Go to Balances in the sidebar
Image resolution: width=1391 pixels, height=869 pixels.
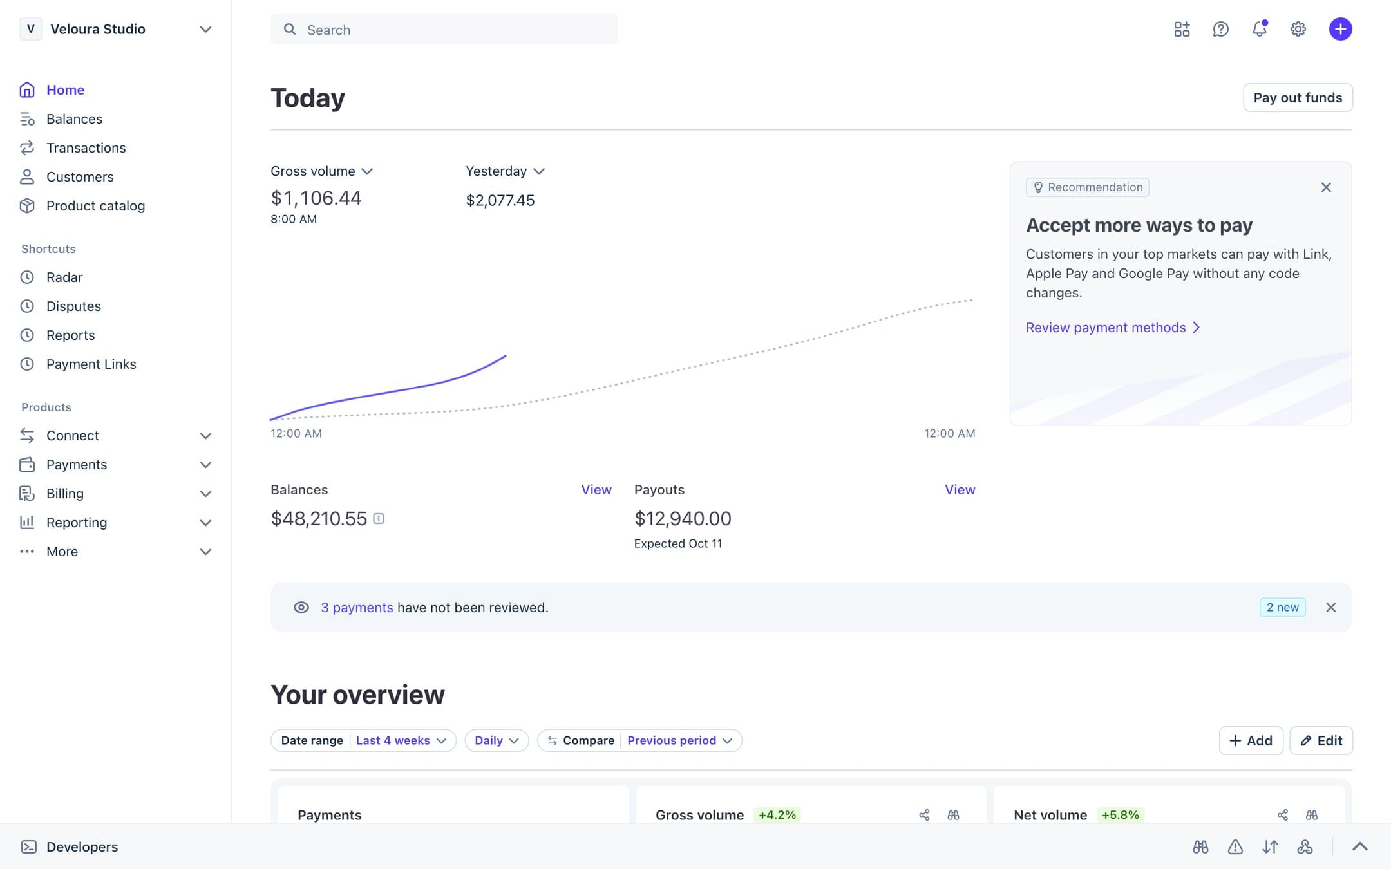[x=74, y=119]
